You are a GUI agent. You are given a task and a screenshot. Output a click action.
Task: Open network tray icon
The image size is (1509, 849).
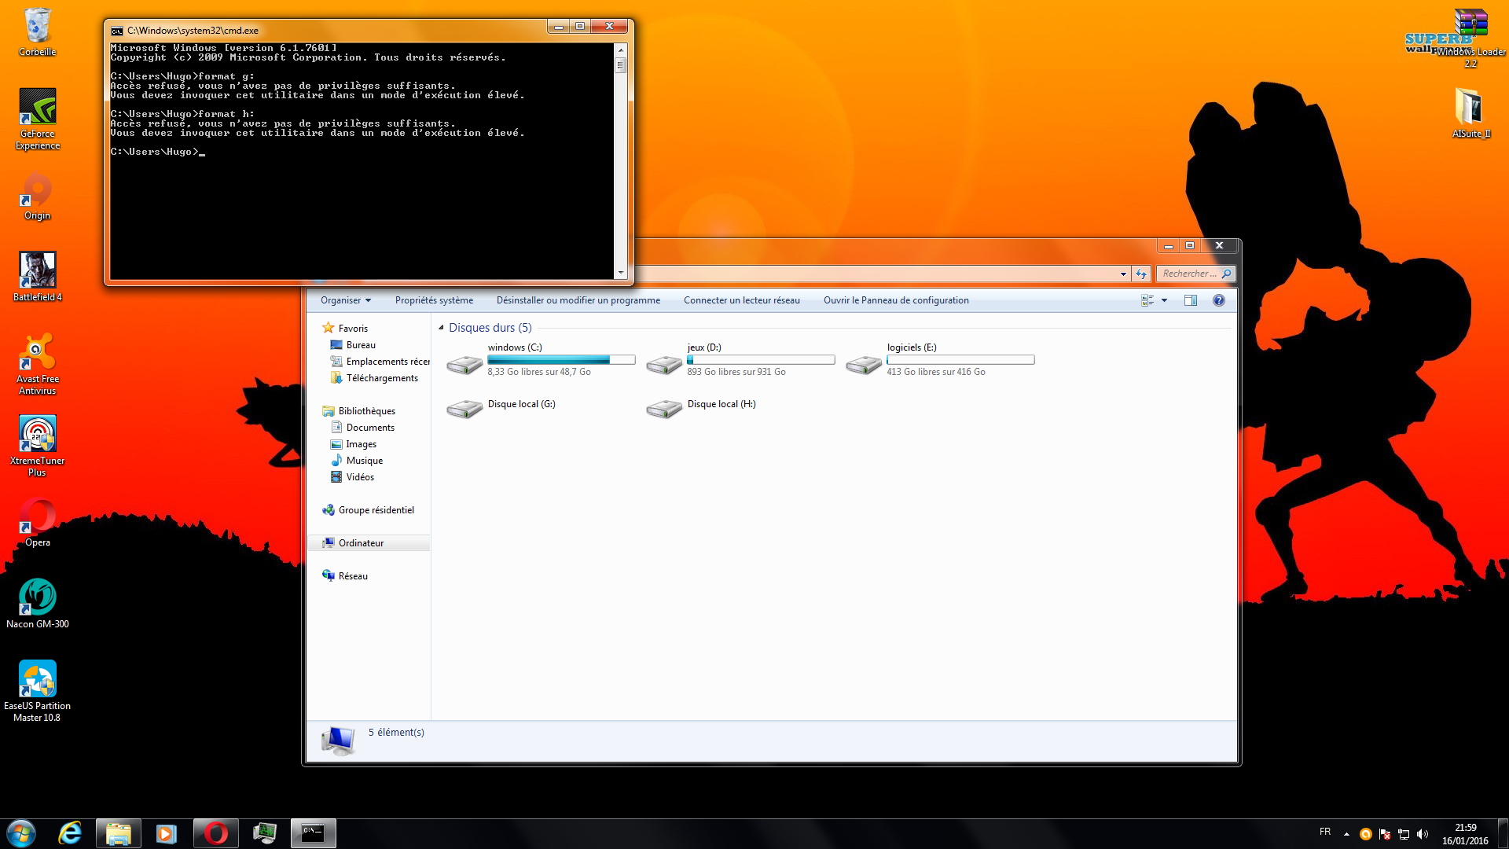tap(1404, 834)
